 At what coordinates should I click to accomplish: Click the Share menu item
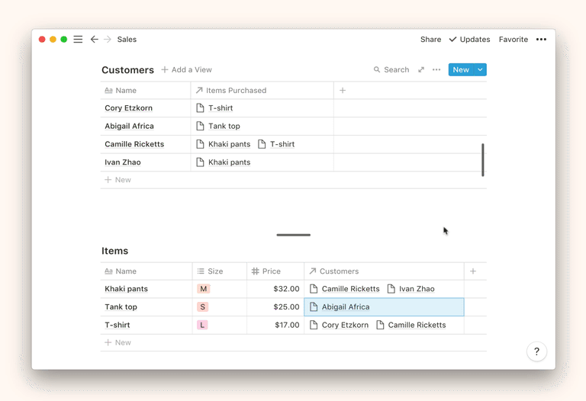430,40
